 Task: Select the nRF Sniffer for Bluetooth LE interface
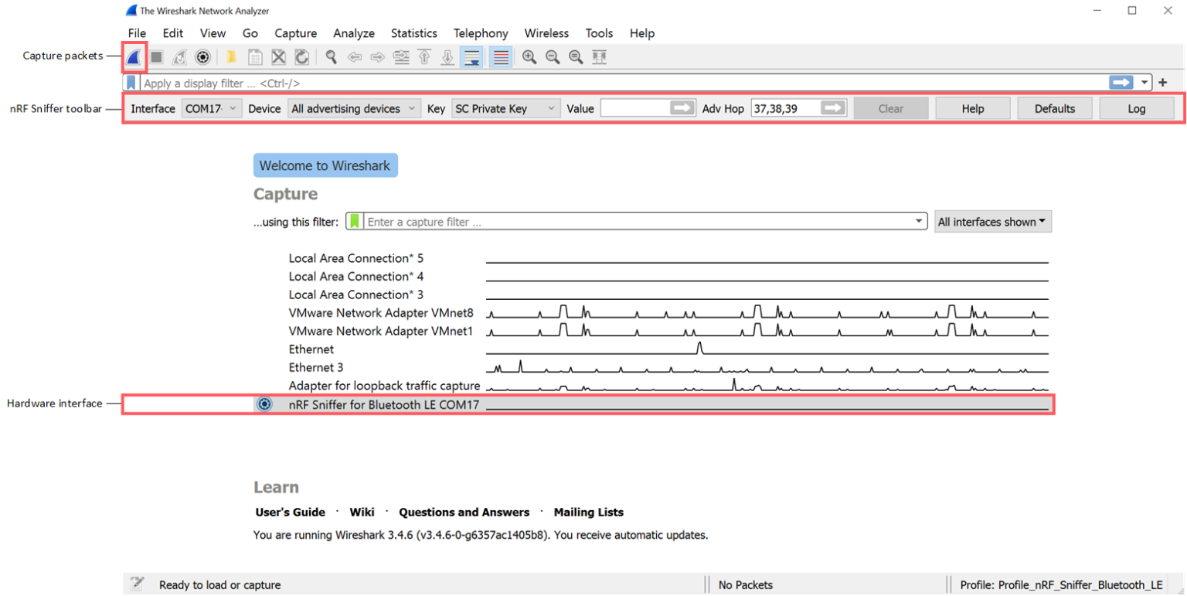(384, 404)
